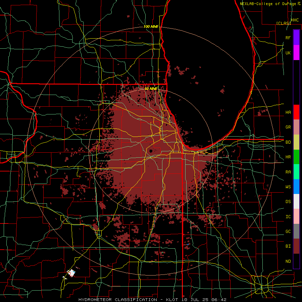Screen dimensions: 302x302
Task: Click the red HA legend swatch
Action: 296,112
